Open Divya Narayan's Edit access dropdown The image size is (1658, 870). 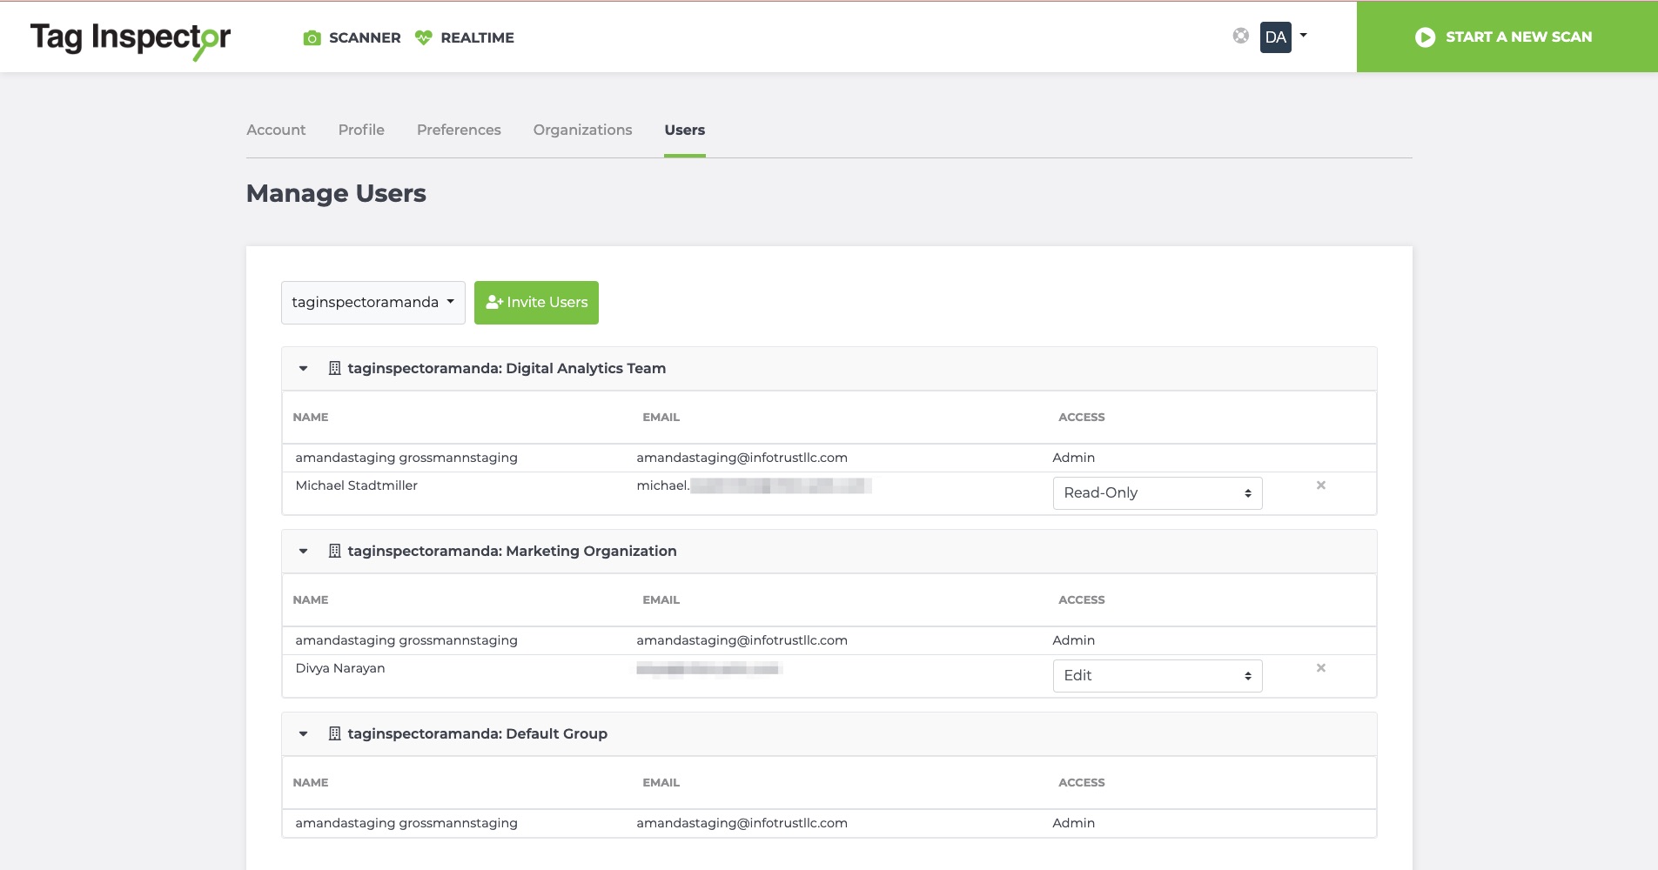click(1158, 676)
